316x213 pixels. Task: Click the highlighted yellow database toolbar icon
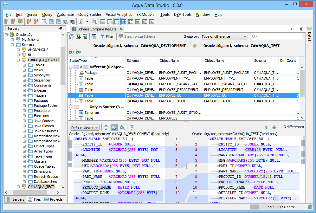point(117,22)
